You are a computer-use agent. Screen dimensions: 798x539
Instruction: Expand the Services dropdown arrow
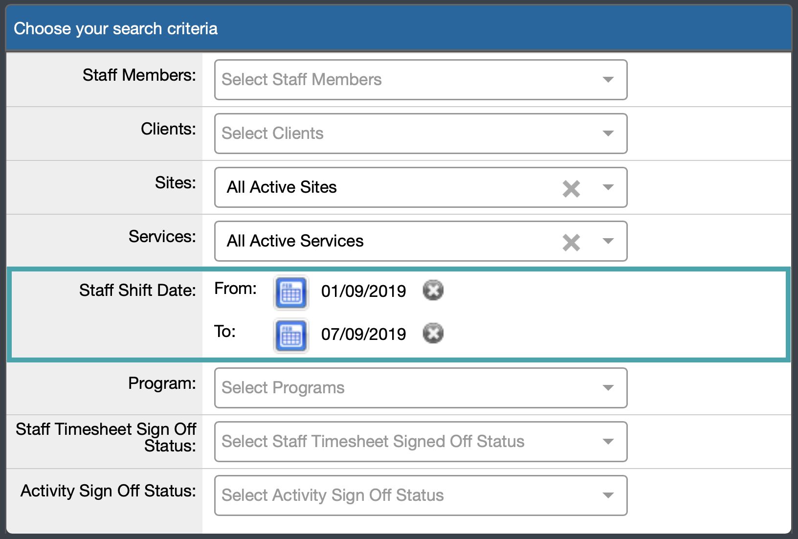[x=608, y=241]
